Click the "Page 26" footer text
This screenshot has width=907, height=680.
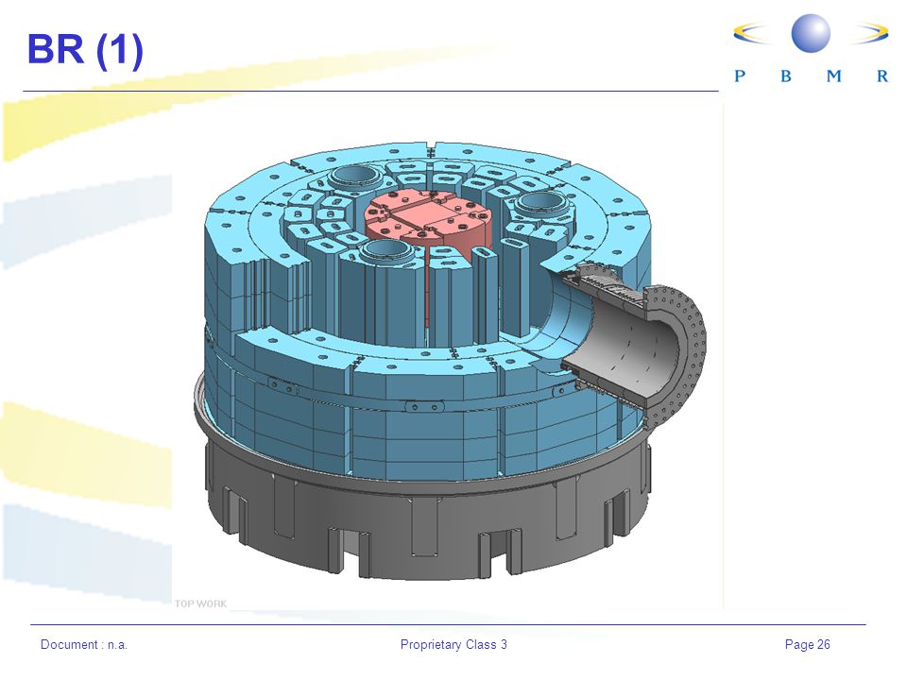(x=808, y=645)
